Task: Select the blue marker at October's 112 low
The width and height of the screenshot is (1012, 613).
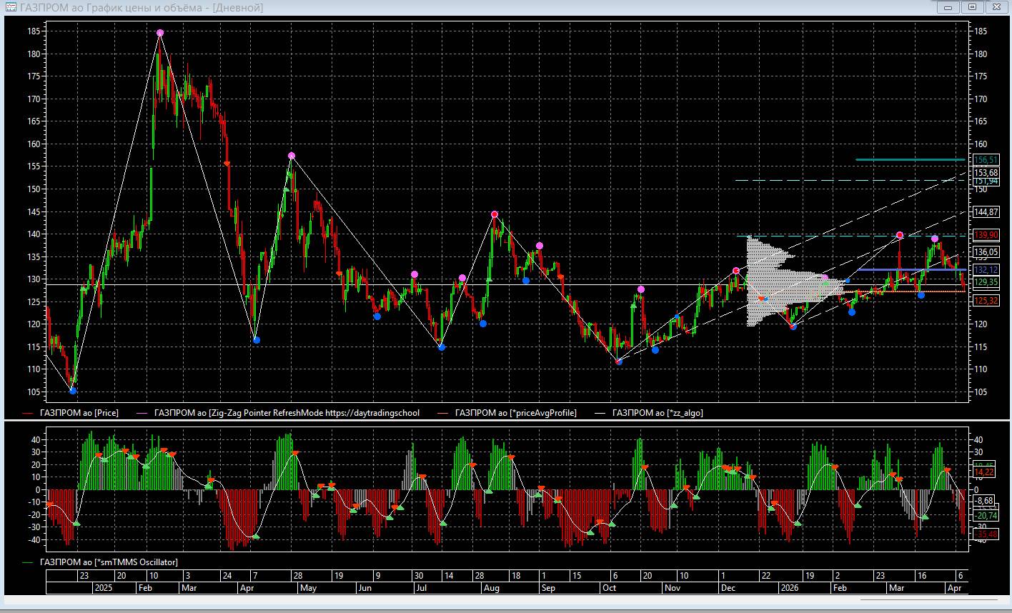Action: point(619,362)
